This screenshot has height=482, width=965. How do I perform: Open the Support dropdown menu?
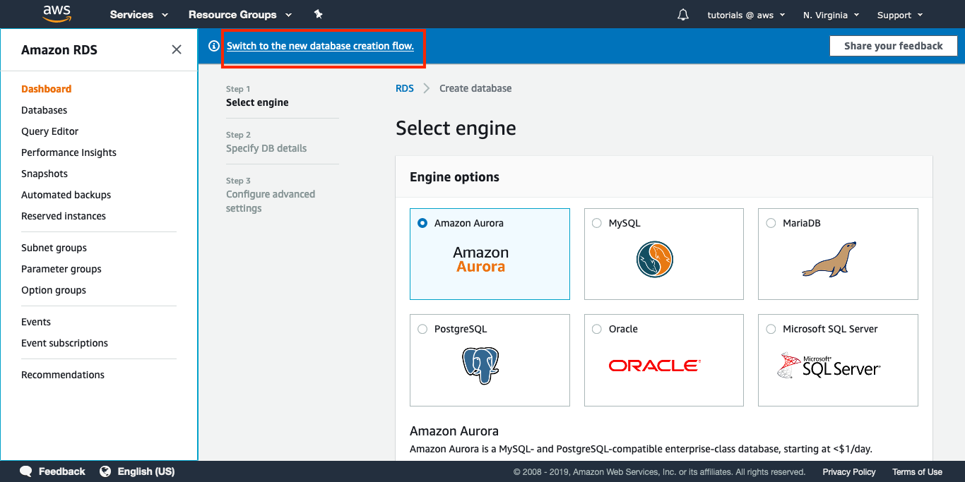point(900,15)
